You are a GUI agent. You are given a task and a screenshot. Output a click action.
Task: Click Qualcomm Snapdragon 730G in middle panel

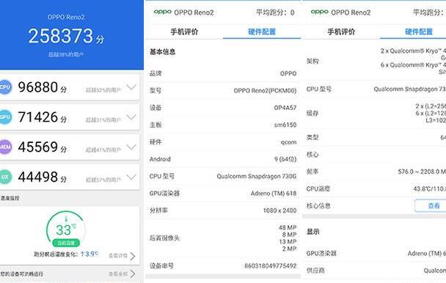(x=257, y=177)
